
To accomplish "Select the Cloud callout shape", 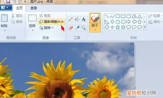I will pyautogui.click(x=140, y=27).
